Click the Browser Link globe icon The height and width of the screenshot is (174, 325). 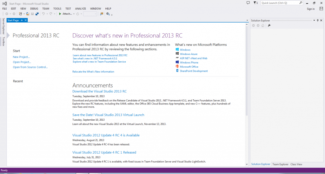[108, 14]
